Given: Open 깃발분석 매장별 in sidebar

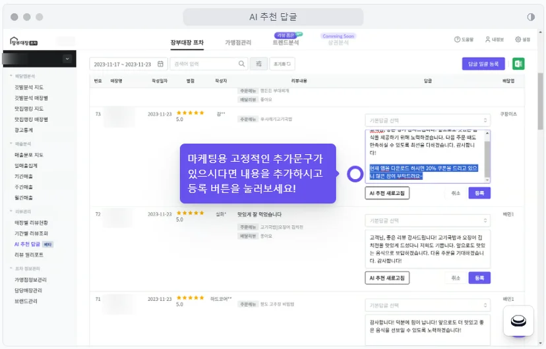Looking at the screenshot, I should (x=31, y=98).
